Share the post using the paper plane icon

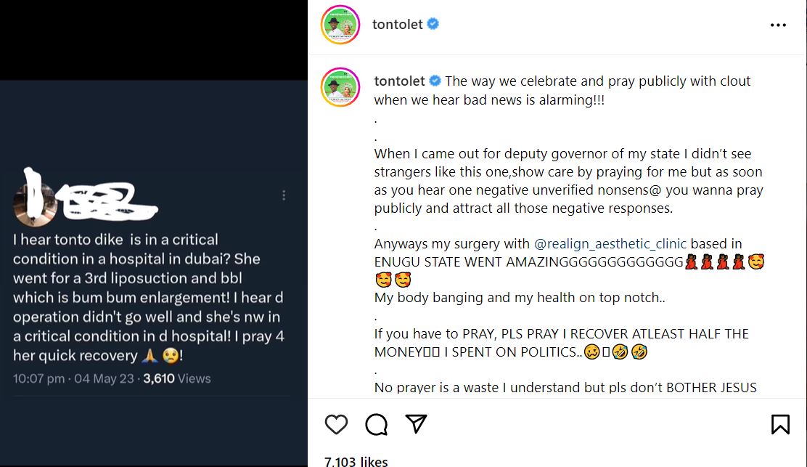pos(415,423)
